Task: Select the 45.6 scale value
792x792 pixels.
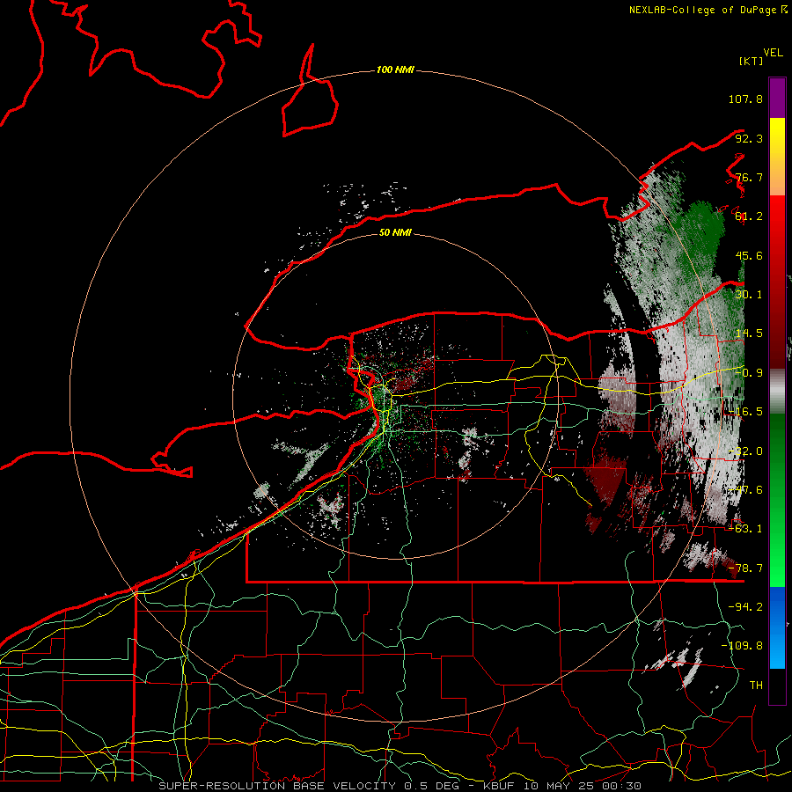Action: [749, 255]
